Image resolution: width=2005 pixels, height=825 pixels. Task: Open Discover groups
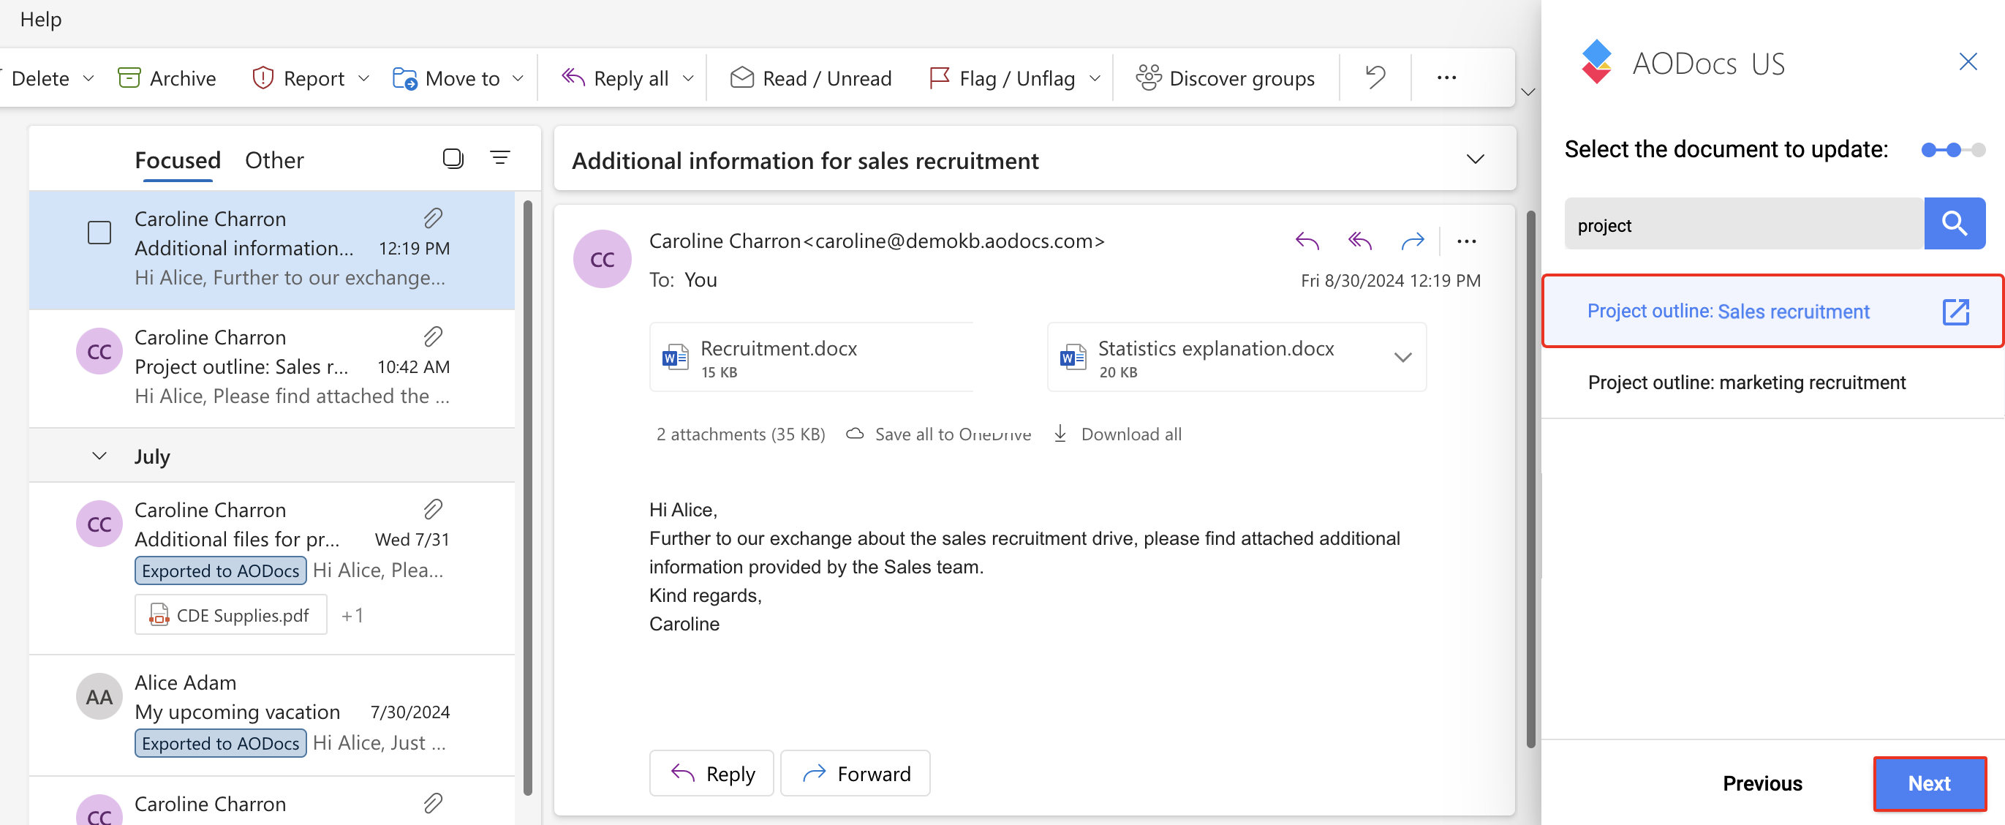coord(1225,78)
